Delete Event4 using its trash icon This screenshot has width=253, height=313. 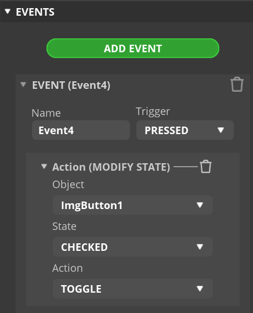click(x=237, y=84)
